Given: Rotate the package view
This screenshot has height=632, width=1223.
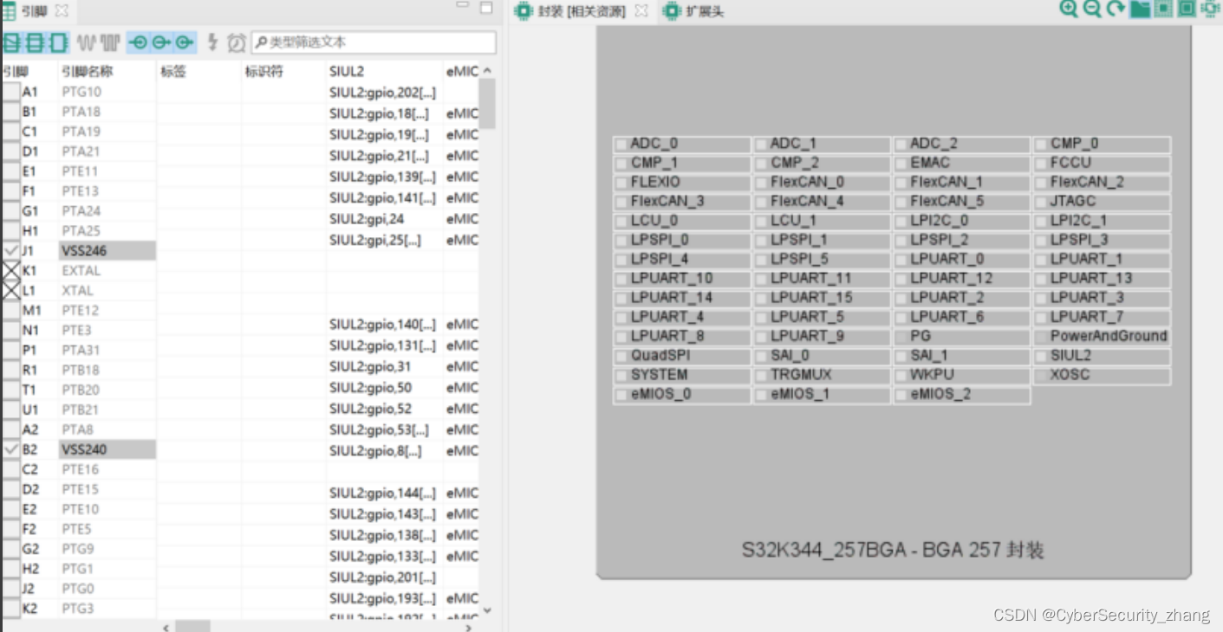Looking at the screenshot, I should (1116, 10).
